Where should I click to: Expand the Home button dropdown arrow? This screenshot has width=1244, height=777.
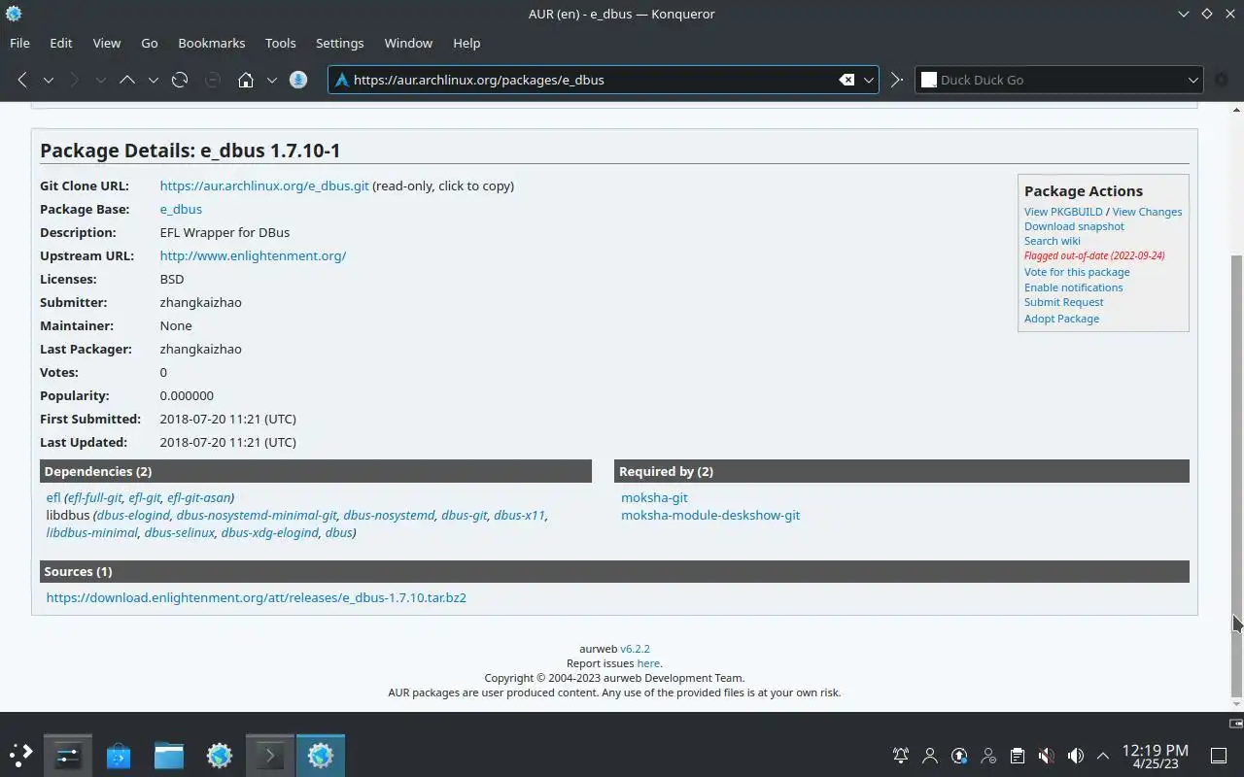tap(272, 80)
